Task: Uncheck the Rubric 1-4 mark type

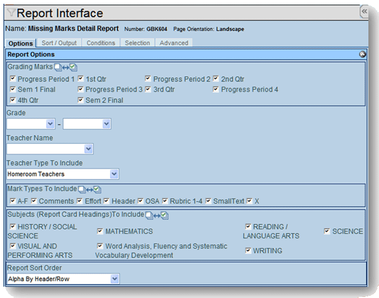Action: (x=165, y=201)
